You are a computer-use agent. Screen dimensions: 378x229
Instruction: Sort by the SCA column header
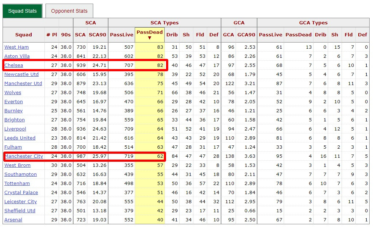pyautogui.click(x=80, y=35)
